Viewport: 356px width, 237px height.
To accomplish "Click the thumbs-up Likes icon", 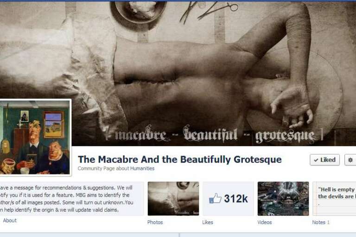I will coord(215,199).
